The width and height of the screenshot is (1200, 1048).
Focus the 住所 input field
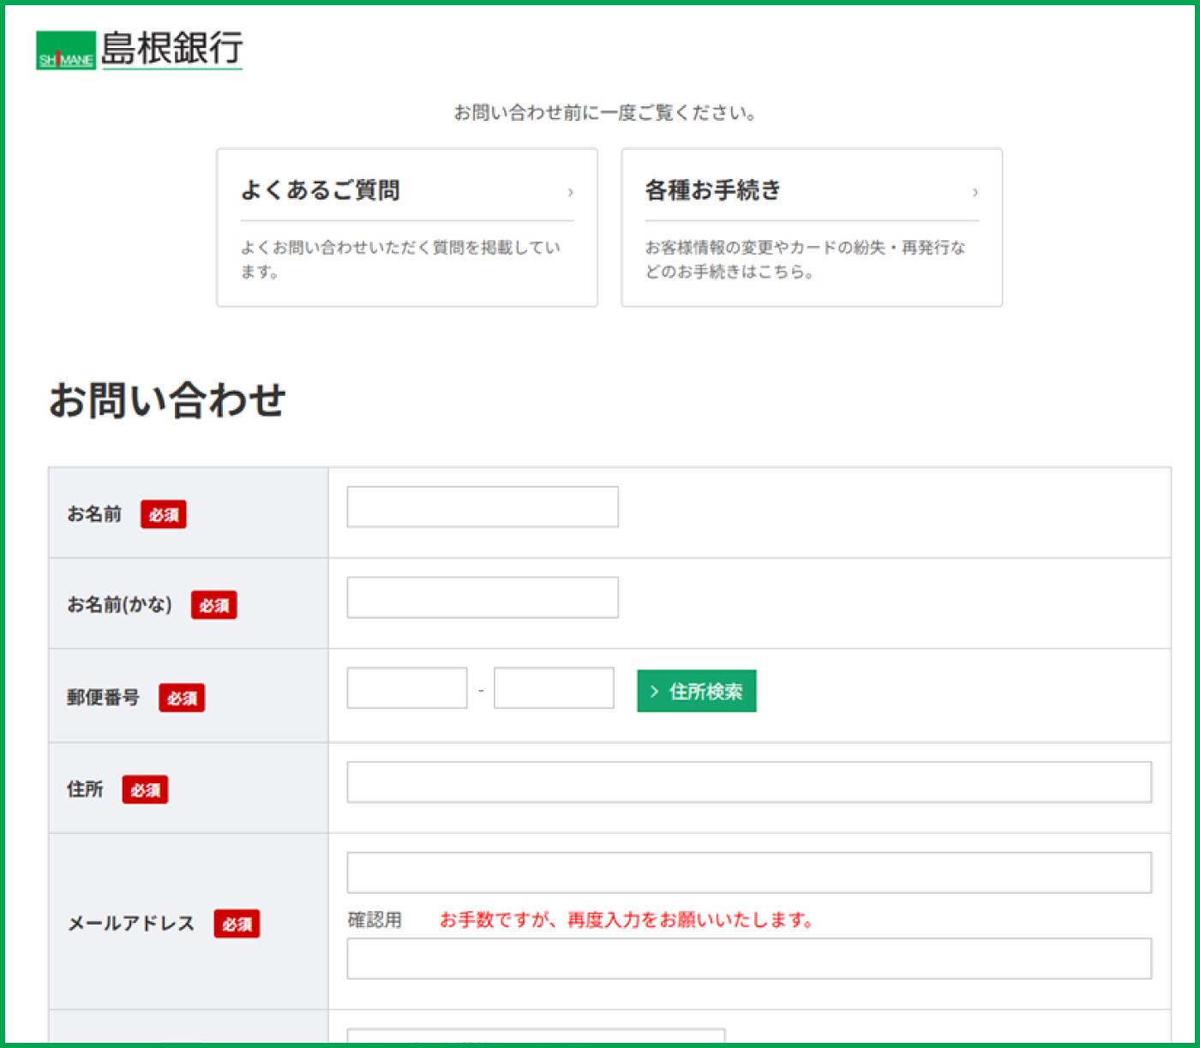click(x=749, y=782)
